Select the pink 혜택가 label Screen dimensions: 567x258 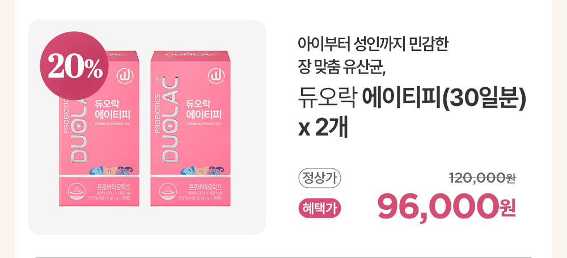click(x=320, y=209)
